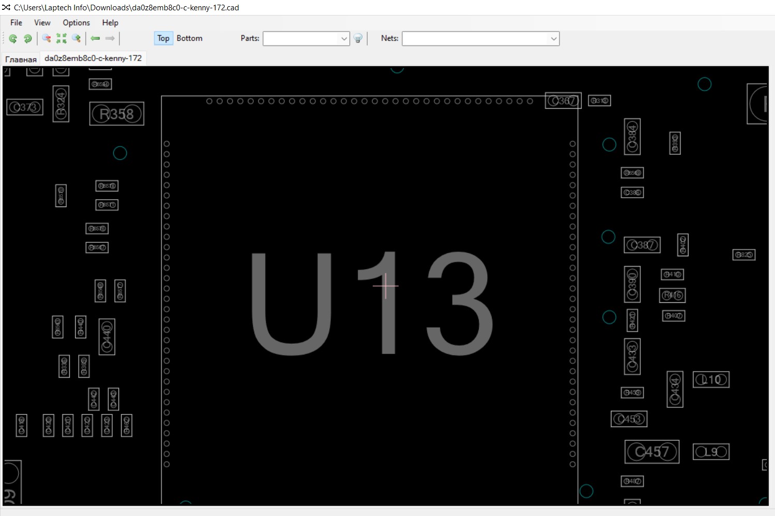Image resolution: width=775 pixels, height=516 pixels.
Task: Go forward with the gray right arrow
Action: pyautogui.click(x=110, y=38)
